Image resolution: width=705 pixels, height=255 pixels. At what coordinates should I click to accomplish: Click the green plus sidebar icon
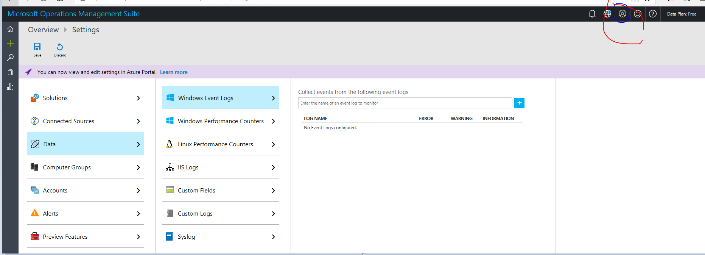(10, 43)
